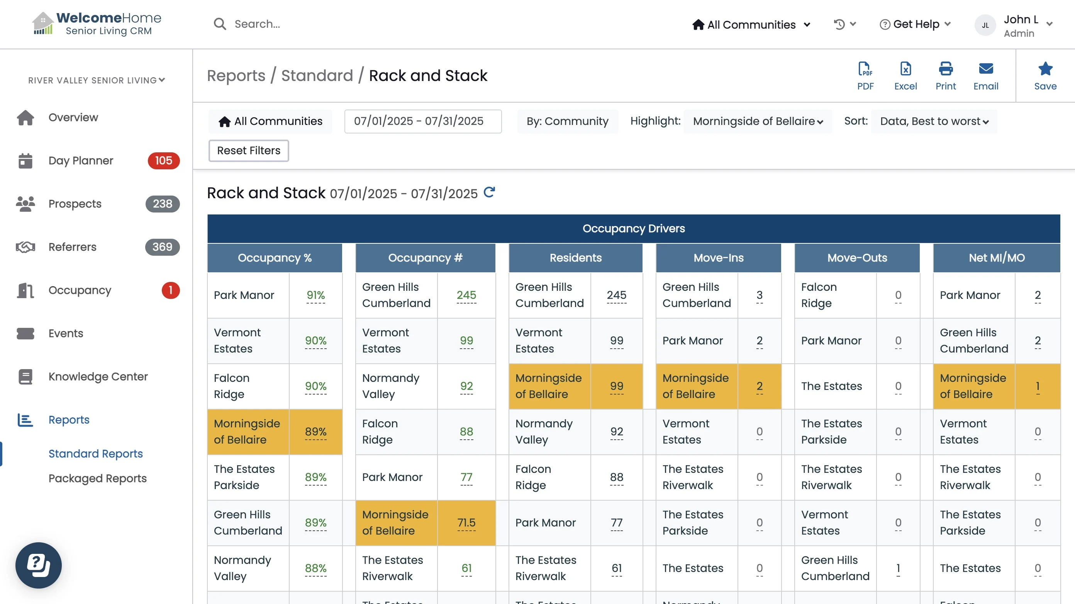Open the Sort order dropdown

(x=934, y=121)
